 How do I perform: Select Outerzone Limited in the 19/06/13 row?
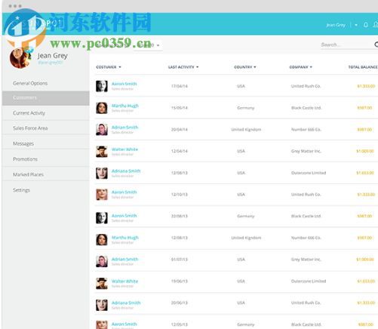(x=309, y=281)
